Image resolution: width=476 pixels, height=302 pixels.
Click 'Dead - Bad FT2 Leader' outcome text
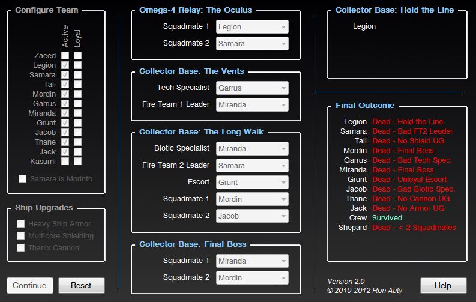[412, 131]
